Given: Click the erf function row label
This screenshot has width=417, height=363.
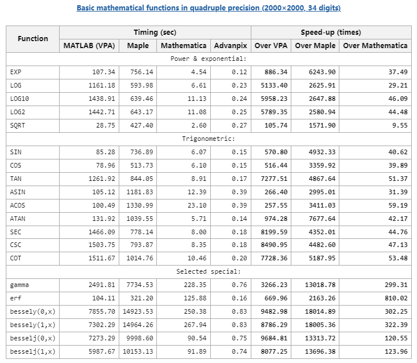Looking at the screenshot, I should pos(16,298).
